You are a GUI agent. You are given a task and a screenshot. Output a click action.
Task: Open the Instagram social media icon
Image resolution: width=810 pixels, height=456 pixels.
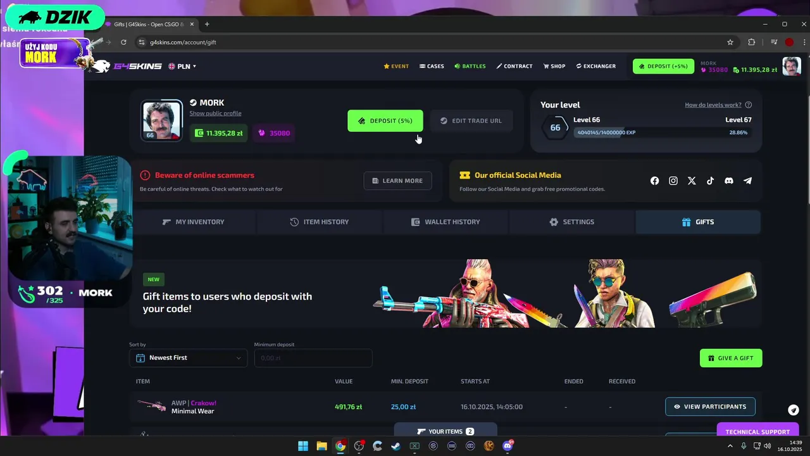click(x=673, y=180)
